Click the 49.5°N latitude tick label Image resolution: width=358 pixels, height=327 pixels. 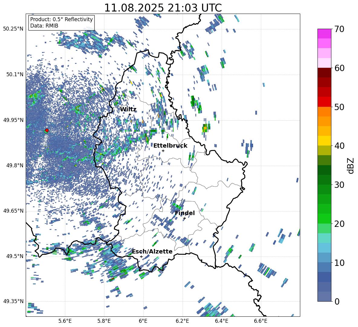pyautogui.click(x=15, y=256)
